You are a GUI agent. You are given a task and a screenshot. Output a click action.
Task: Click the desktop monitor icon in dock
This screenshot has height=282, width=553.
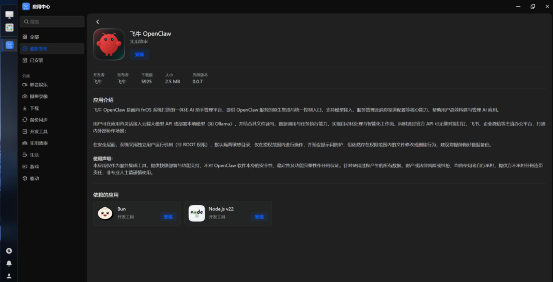9,14
